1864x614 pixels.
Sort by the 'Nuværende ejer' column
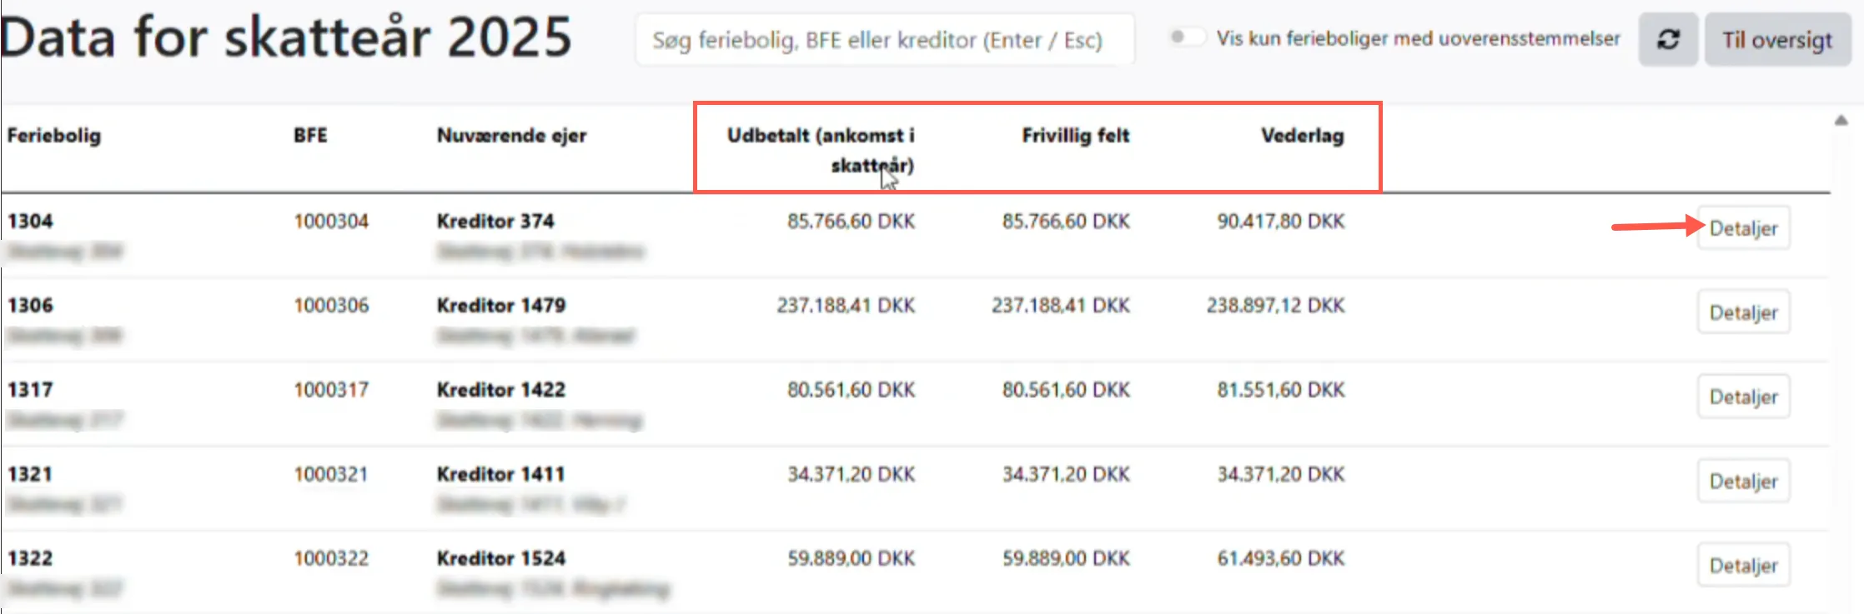pyautogui.click(x=511, y=136)
